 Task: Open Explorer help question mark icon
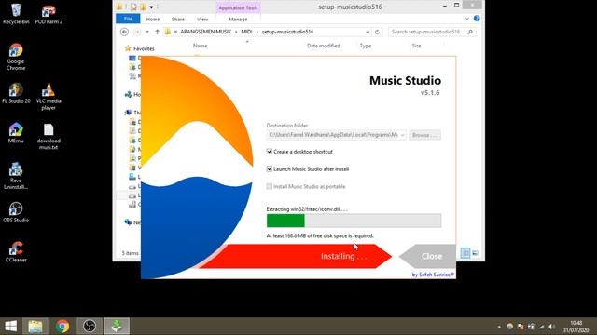click(477, 19)
